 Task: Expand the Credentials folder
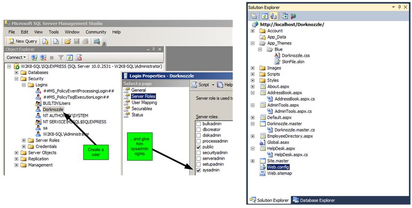[x=24, y=147]
